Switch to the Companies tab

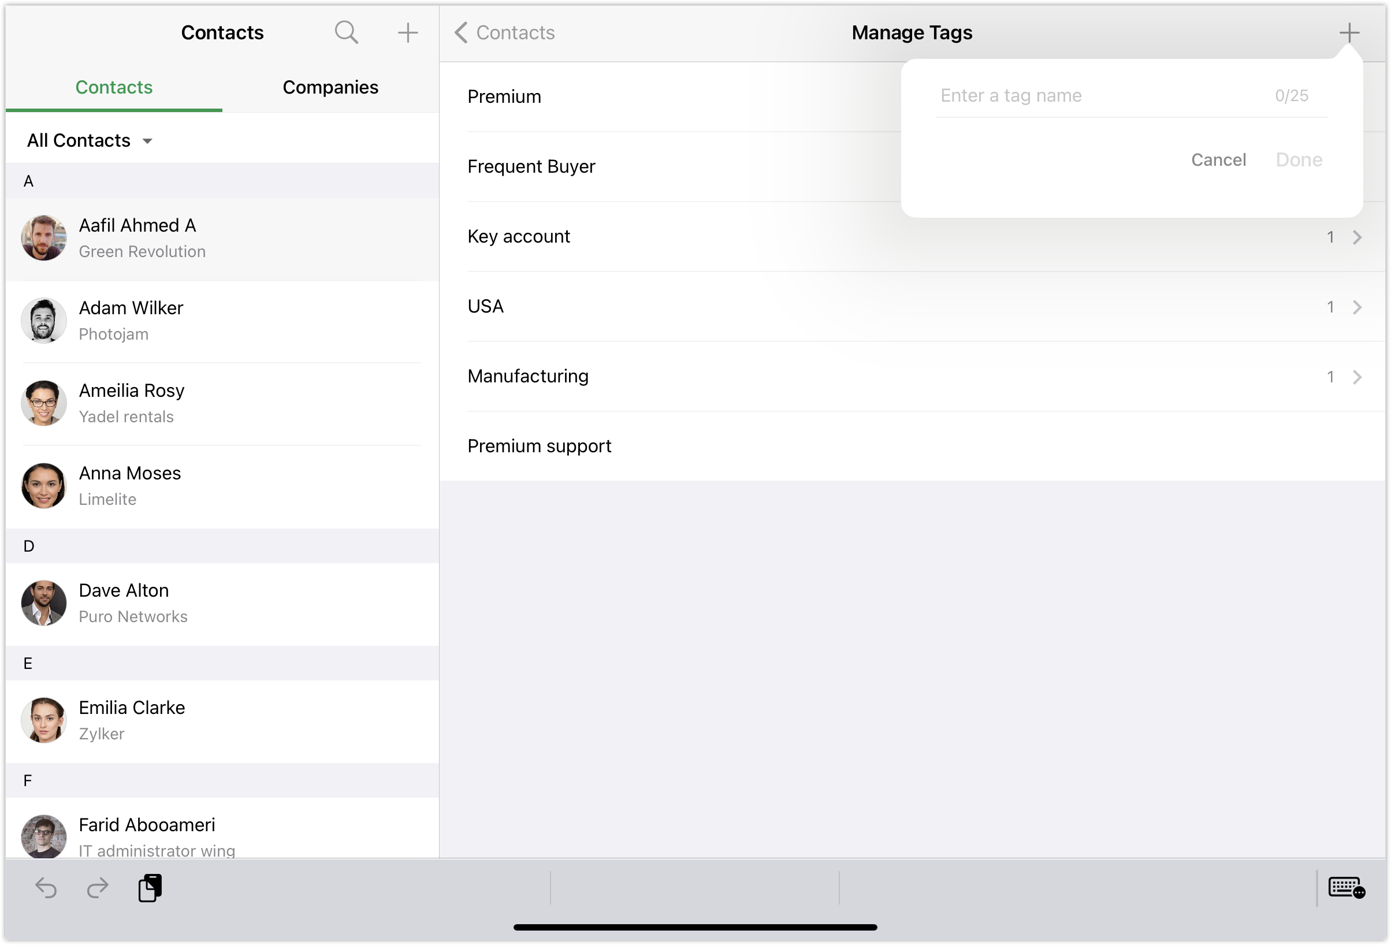pos(330,87)
